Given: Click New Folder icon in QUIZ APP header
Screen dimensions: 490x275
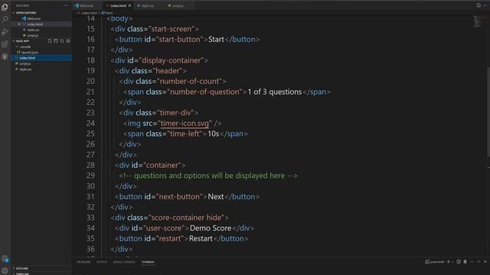Looking at the screenshot, I should 56,40.
